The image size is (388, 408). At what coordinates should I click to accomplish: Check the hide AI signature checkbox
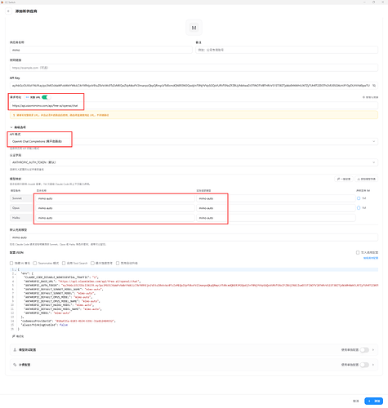pyautogui.click(x=11, y=263)
